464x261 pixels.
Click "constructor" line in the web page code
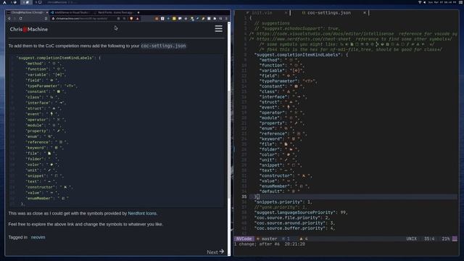point(49,187)
